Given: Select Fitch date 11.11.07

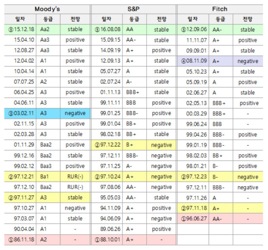Looking at the screenshot, I should pyautogui.click(x=197, y=40).
